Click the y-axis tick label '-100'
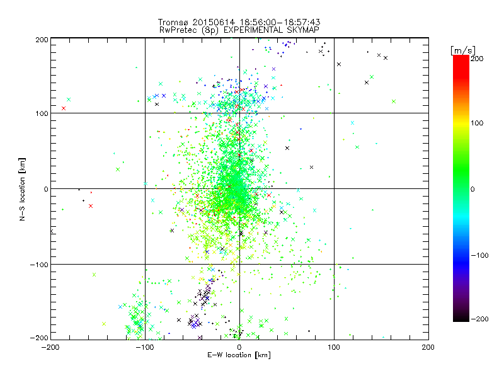 click(x=39, y=265)
